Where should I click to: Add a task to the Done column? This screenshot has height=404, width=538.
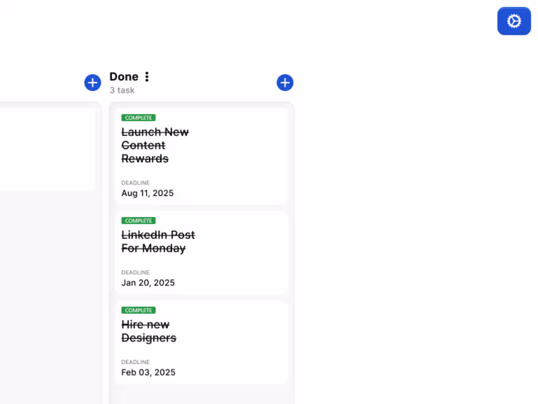pos(285,82)
